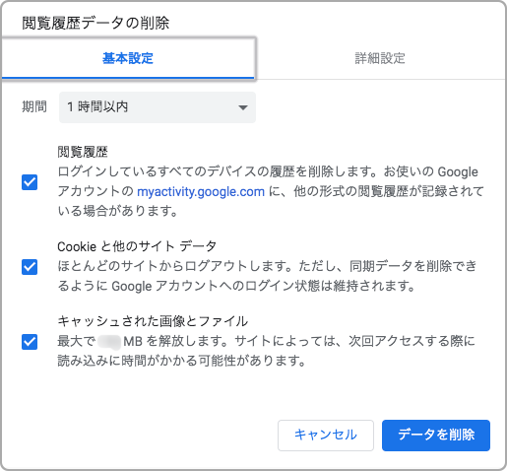Click the blurred cache size value
The width and height of the screenshot is (507, 471).
(x=109, y=342)
